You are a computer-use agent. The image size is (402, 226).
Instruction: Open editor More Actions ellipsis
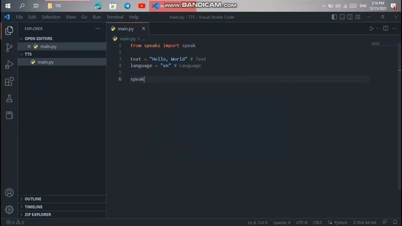(x=394, y=28)
